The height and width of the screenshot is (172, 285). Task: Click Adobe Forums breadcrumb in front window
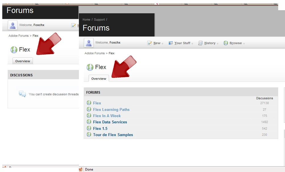95,53
